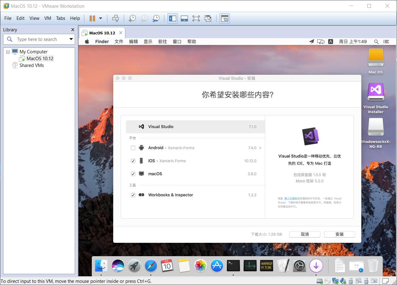Open Photos from the dock
Viewport: 397px width, 285px height.
pyautogui.click(x=200, y=266)
